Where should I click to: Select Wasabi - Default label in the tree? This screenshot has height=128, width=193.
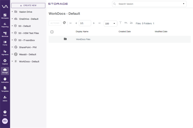pos(28,54)
